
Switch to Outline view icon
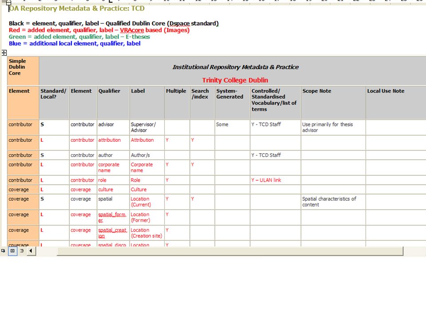(22, 251)
